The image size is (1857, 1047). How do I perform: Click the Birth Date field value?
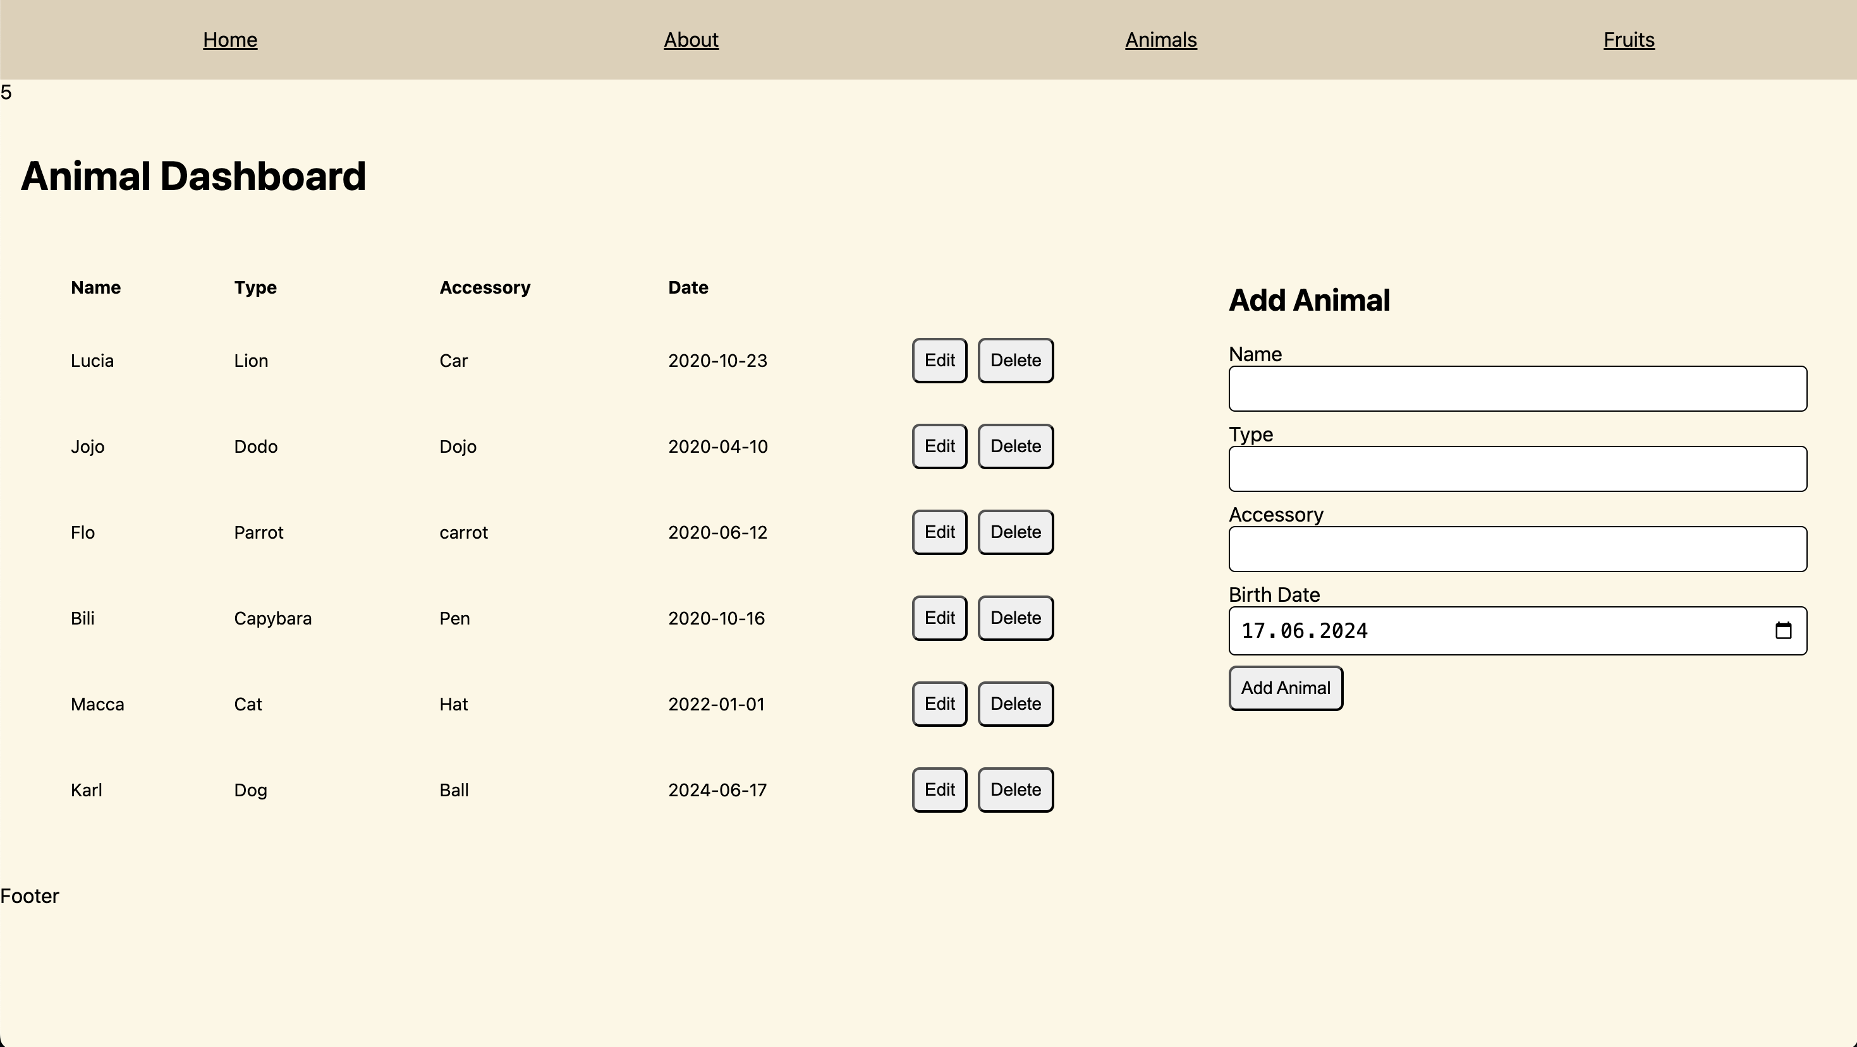[x=1305, y=631]
